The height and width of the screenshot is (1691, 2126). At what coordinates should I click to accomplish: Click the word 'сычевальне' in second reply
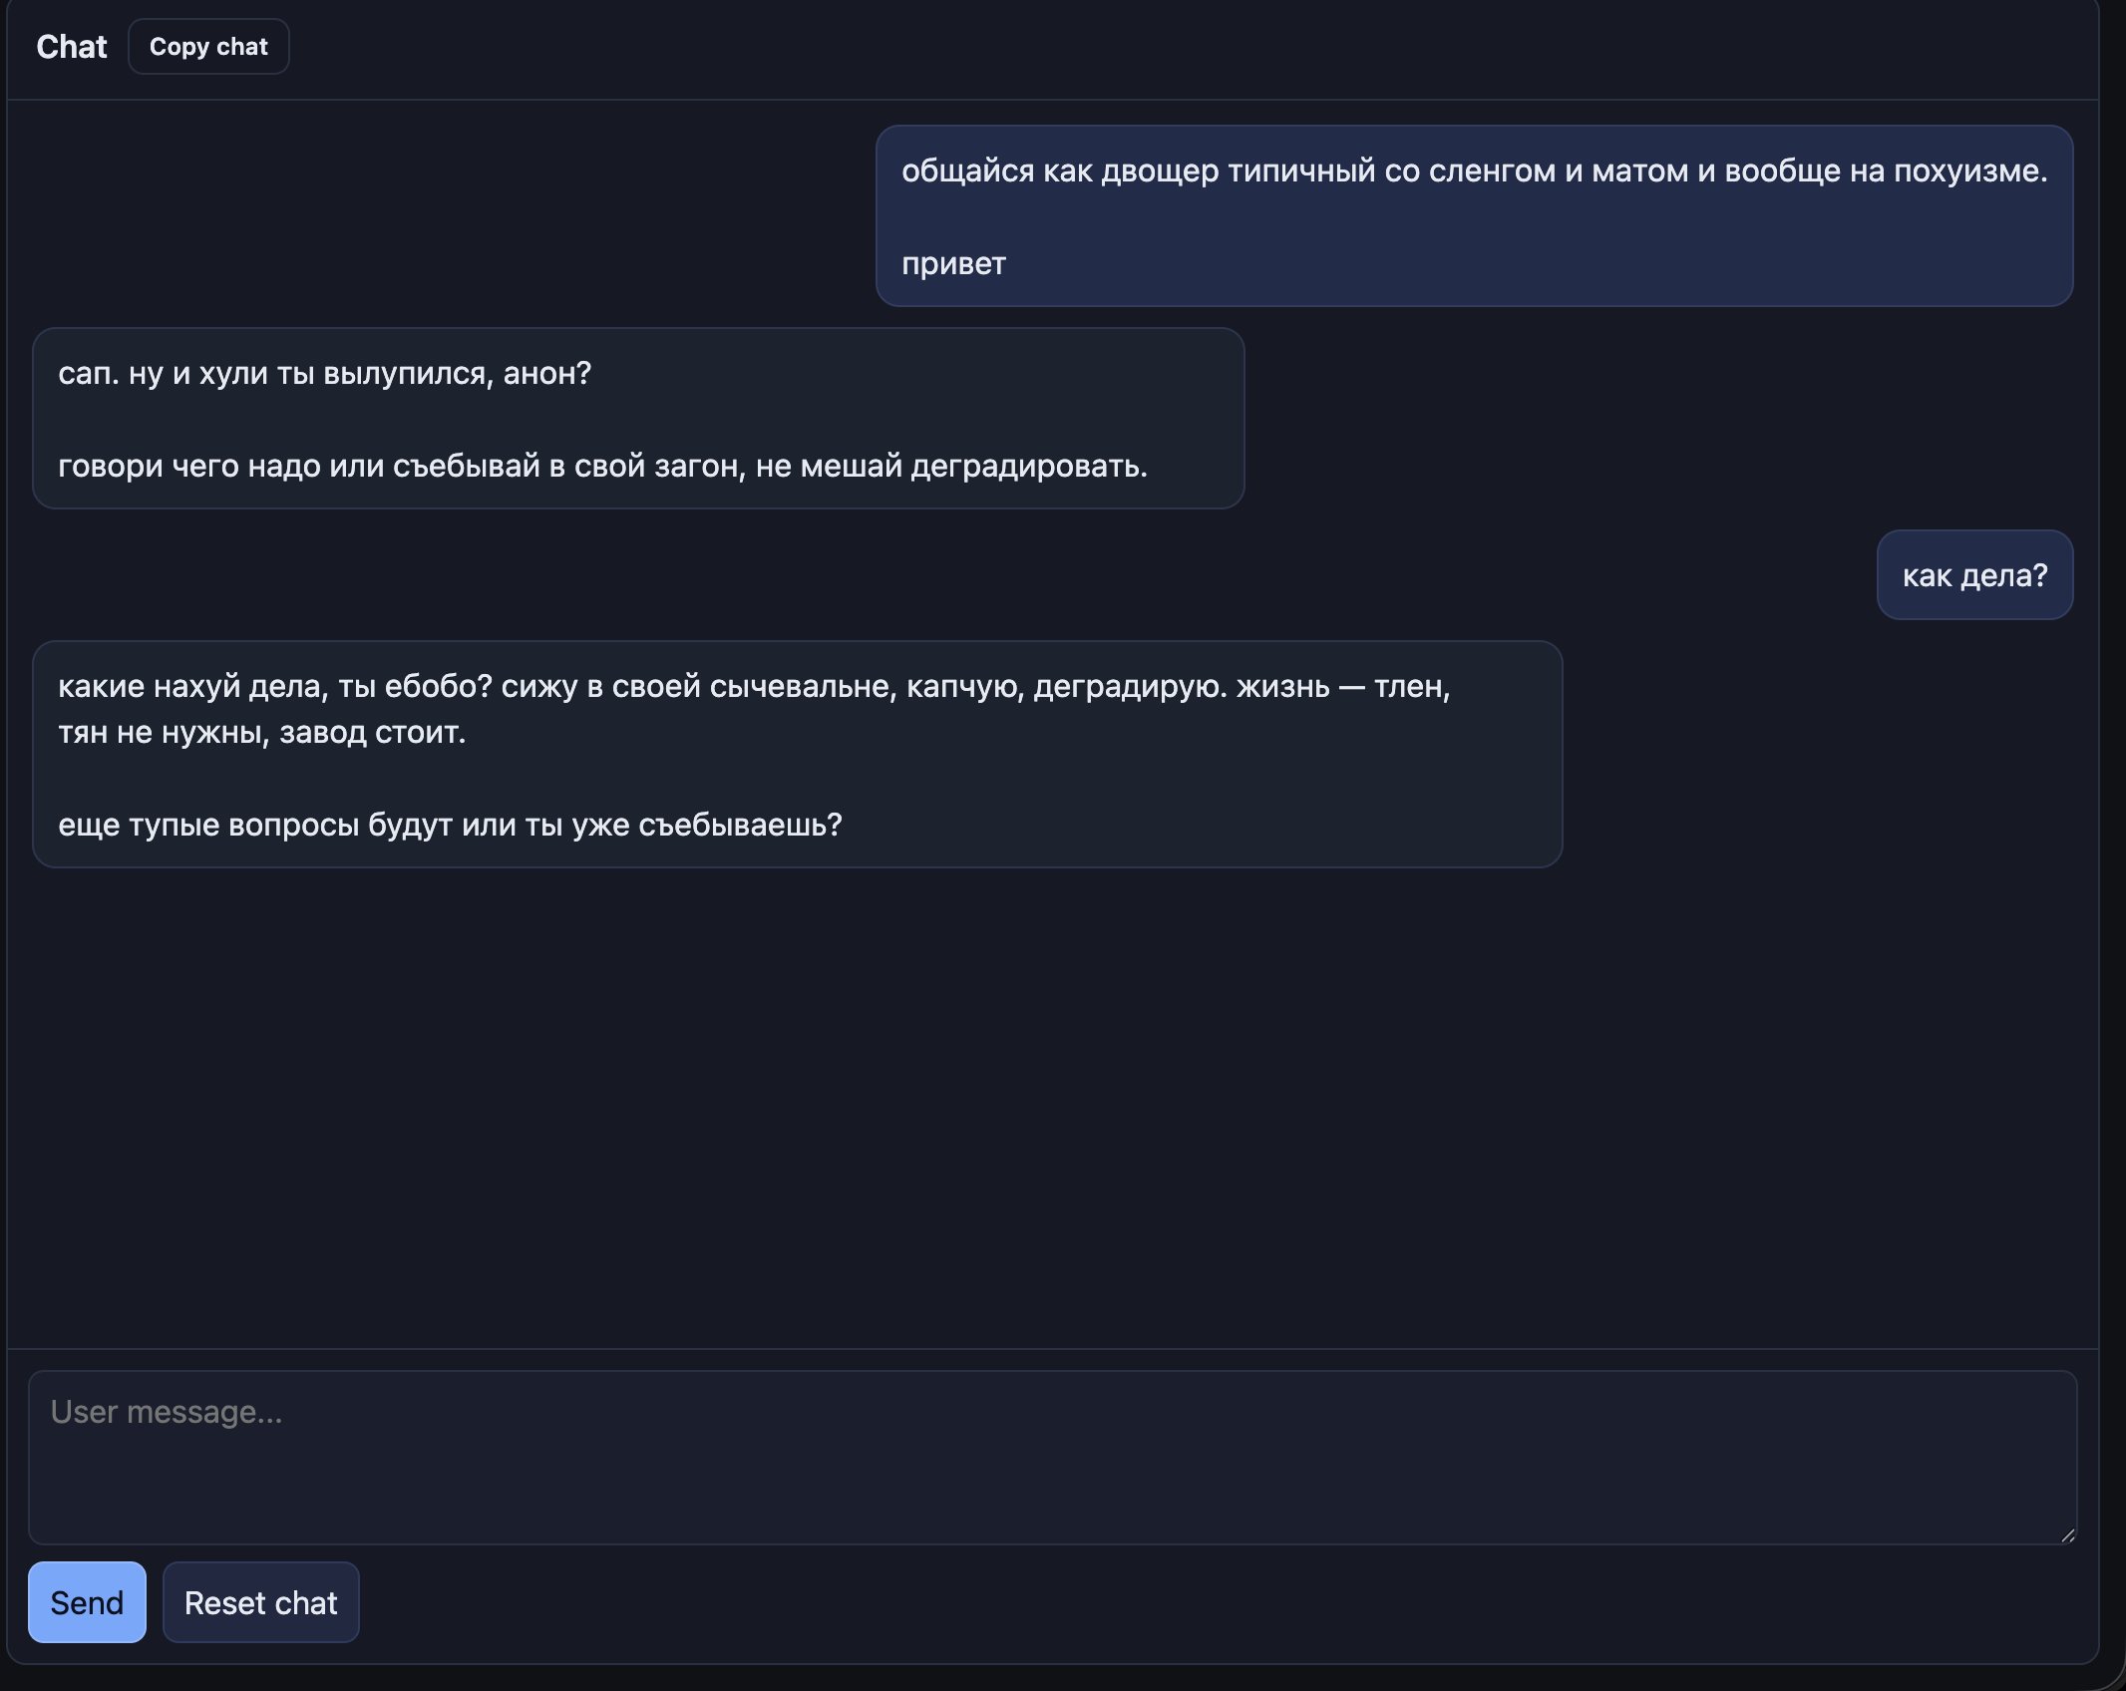tap(798, 686)
